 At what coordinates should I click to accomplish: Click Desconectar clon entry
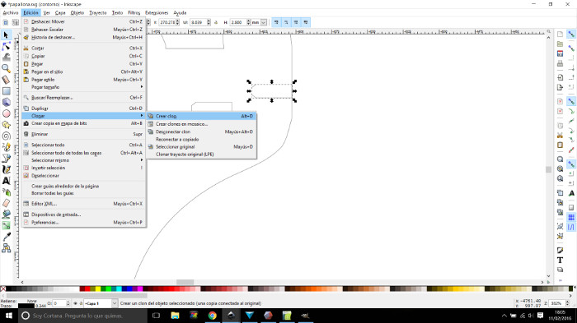coord(201,132)
